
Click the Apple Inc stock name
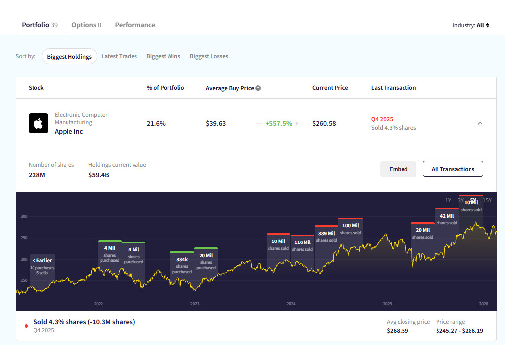click(68, 132)
